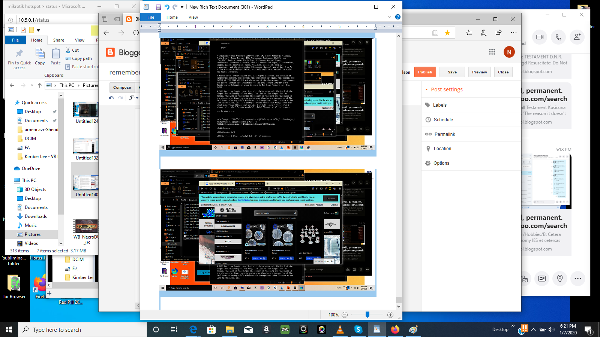Open File Explorer File menu
This screenshot has width=600, height=337.
(15, 40)
